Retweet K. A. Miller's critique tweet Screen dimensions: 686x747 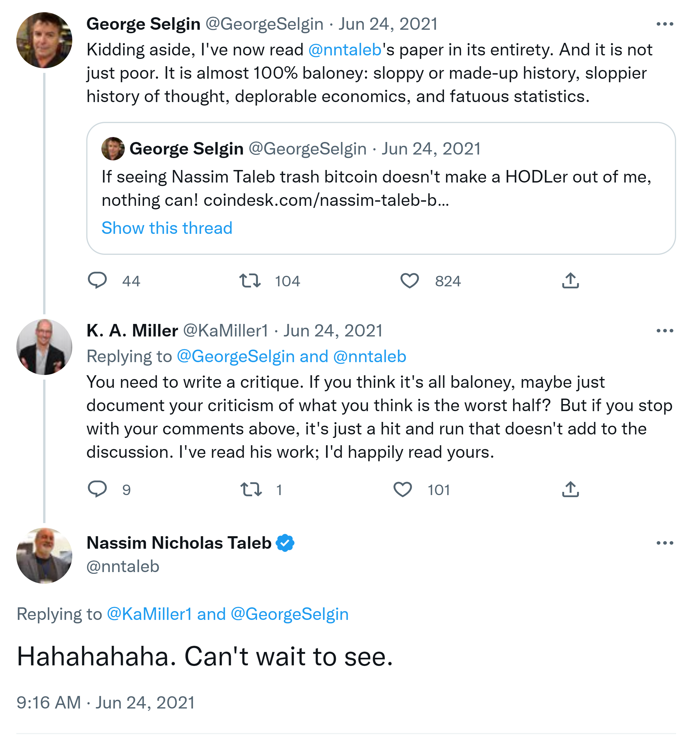251,489
